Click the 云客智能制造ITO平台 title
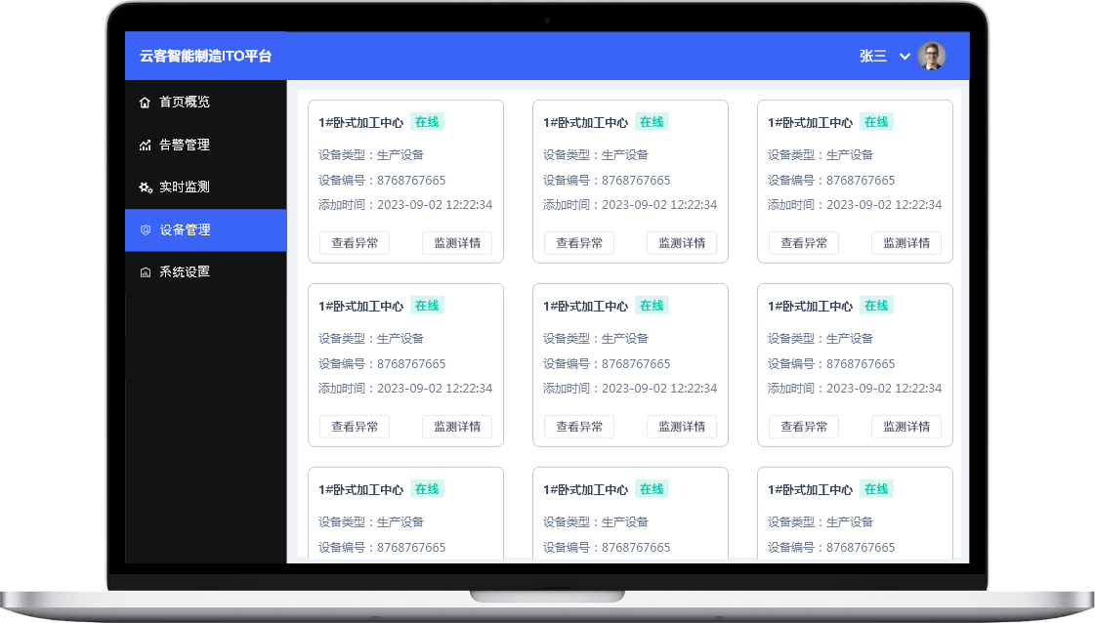This screenshot has width=1095, height=623. click(205, 56)
